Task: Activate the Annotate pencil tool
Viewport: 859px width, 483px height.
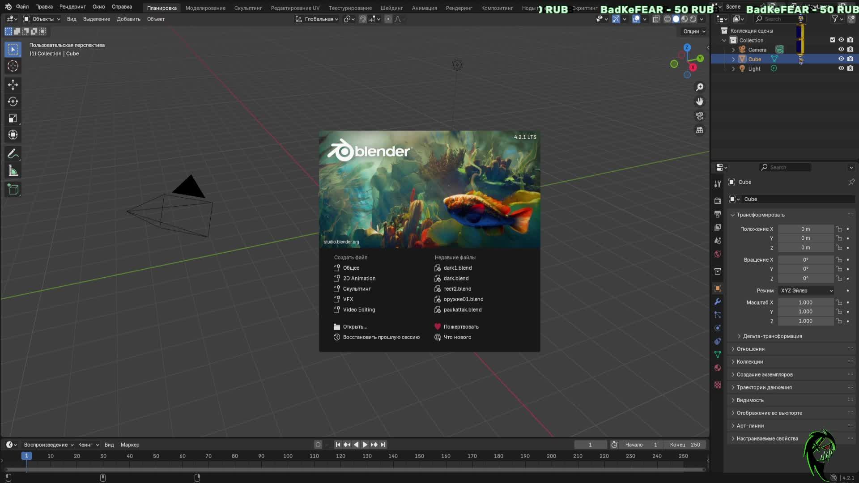Action: click(x=13, y=154)
